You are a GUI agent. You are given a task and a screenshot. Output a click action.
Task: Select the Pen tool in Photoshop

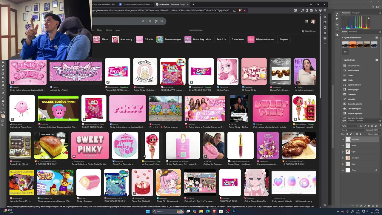3,93
